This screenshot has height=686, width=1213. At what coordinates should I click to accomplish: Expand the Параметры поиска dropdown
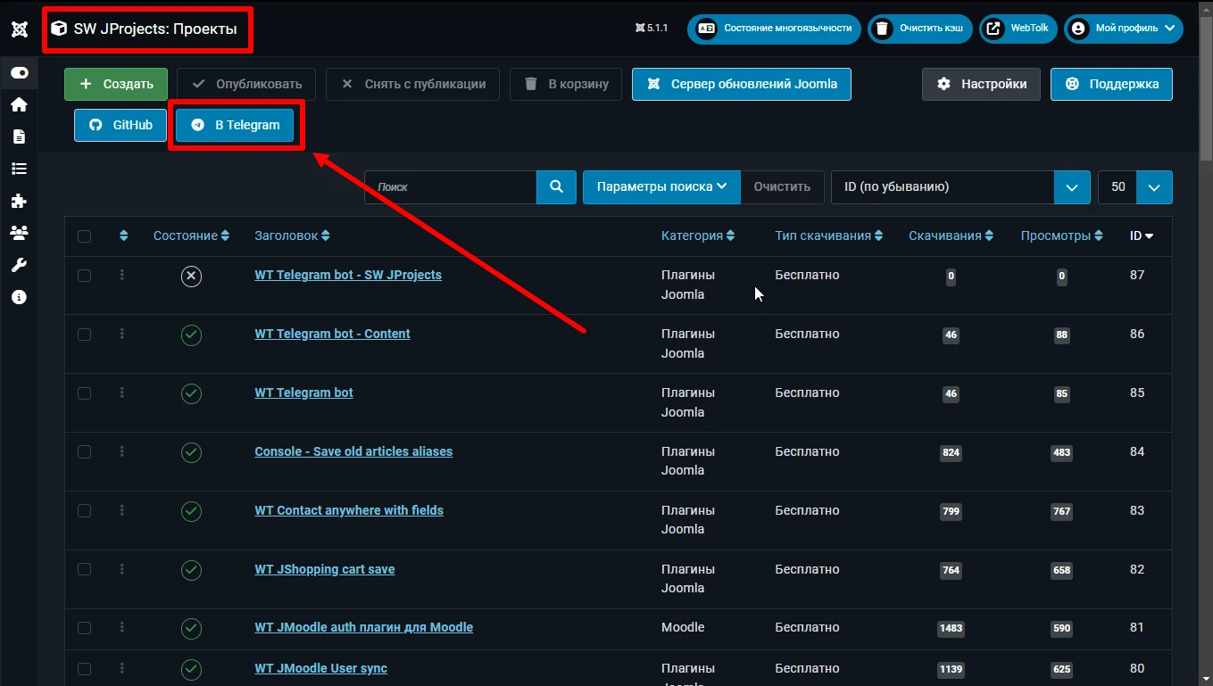pos(661,186)
